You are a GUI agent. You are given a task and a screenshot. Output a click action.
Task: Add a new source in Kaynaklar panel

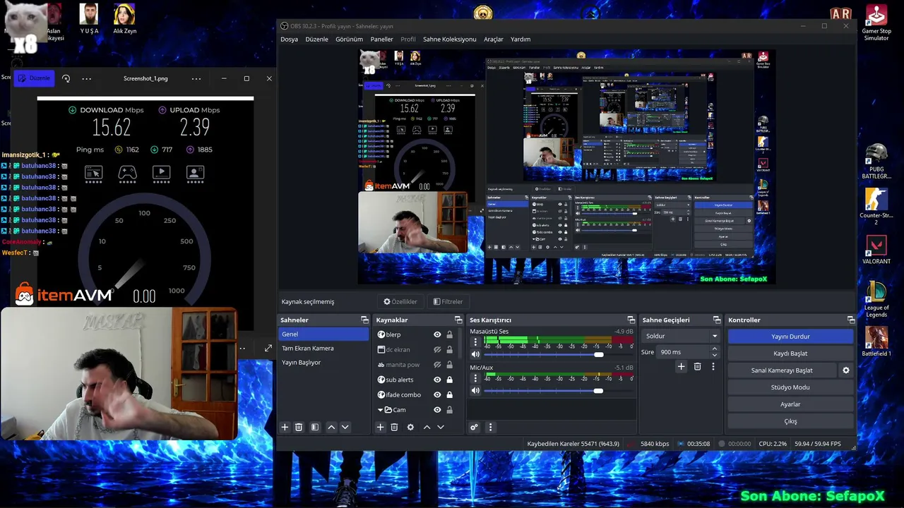click(x=380, y=427)
